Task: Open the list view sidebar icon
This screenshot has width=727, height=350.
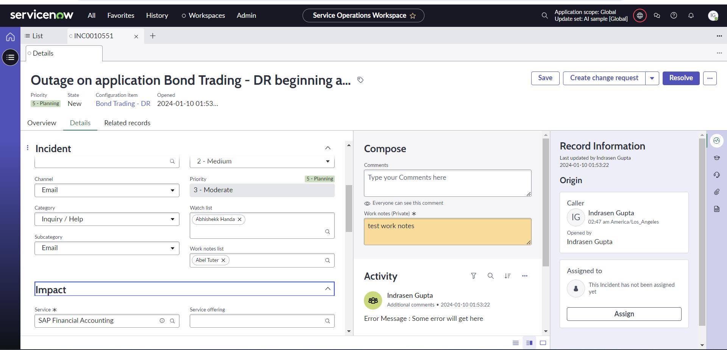Action: click(10, 57)
